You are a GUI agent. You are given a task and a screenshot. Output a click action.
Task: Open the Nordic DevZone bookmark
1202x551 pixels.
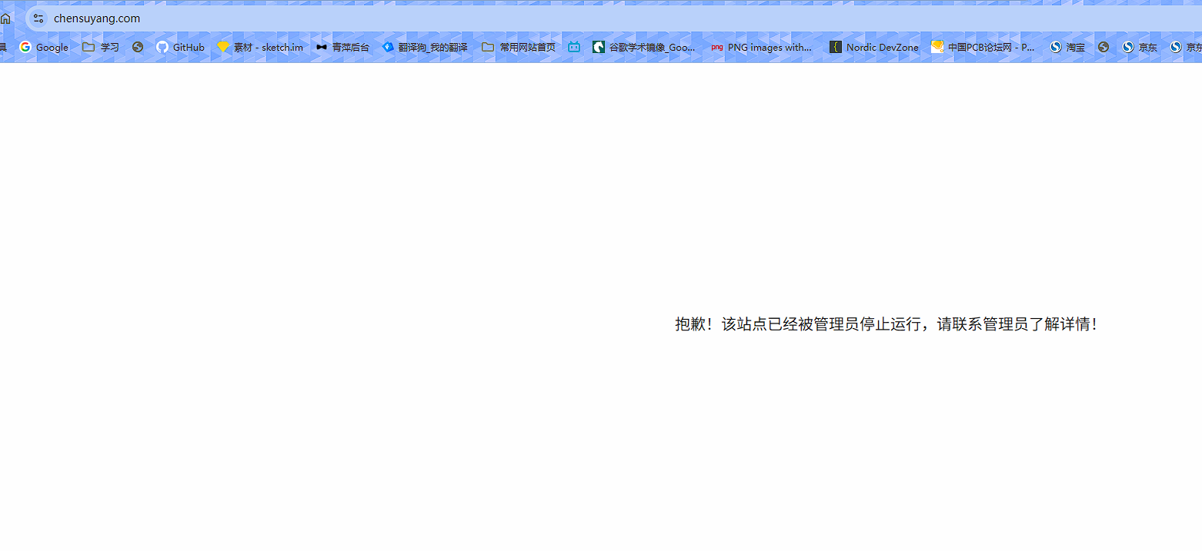point(873,47)
